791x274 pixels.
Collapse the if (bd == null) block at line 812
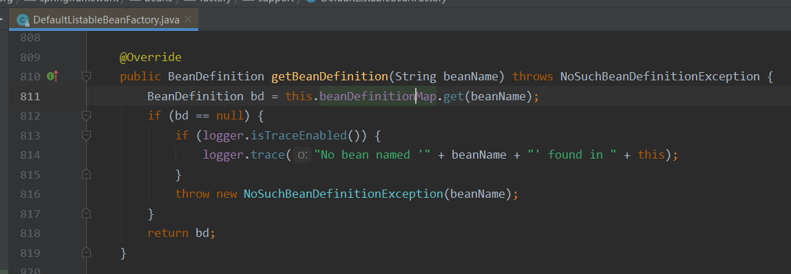pyautogui.click(x=86, y=115)
